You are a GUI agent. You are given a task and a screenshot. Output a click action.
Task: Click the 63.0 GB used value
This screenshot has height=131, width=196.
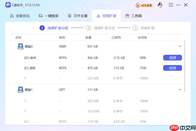119,122
